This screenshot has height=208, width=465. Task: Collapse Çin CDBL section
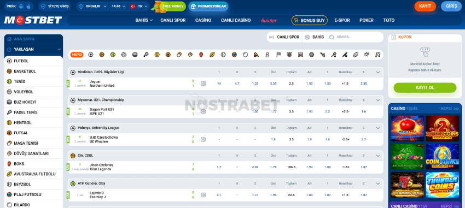378,156
